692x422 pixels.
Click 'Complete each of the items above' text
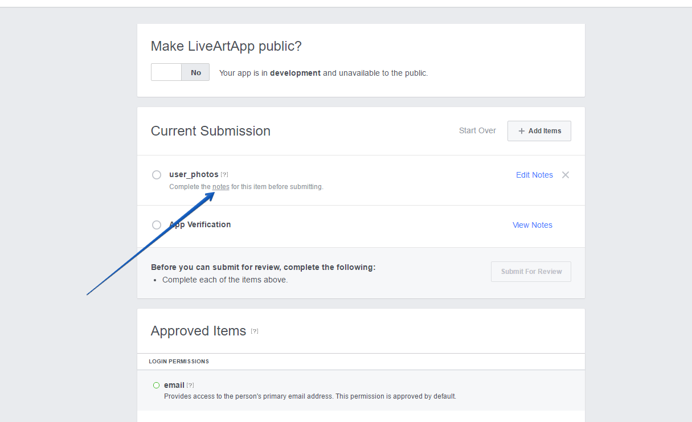click(x=225, y=280)
